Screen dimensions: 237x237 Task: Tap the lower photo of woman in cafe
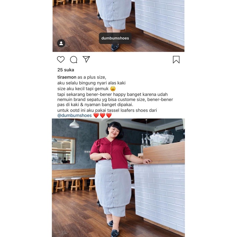[x=118, y=178]
